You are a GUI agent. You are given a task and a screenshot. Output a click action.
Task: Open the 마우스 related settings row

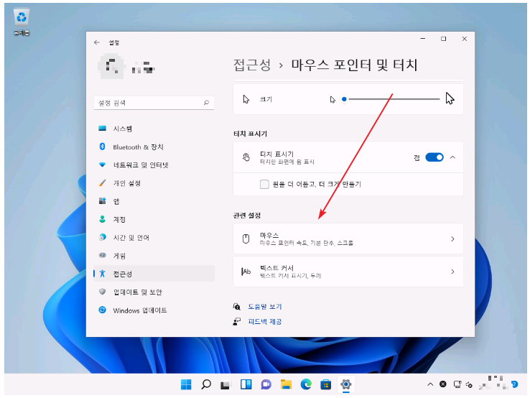point(348,239)
